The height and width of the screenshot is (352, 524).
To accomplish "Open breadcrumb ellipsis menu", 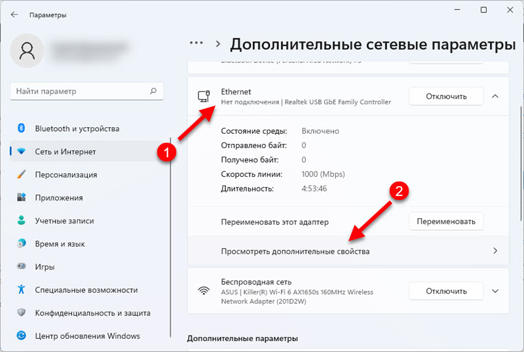I will (196, 44).
